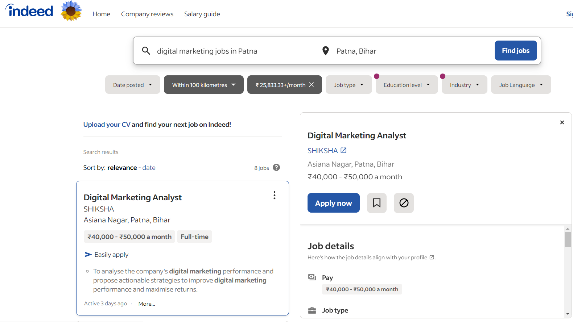Expand the Education level filter
The width and height of the screenshot is (573, 322).
[x=407, y=85]
